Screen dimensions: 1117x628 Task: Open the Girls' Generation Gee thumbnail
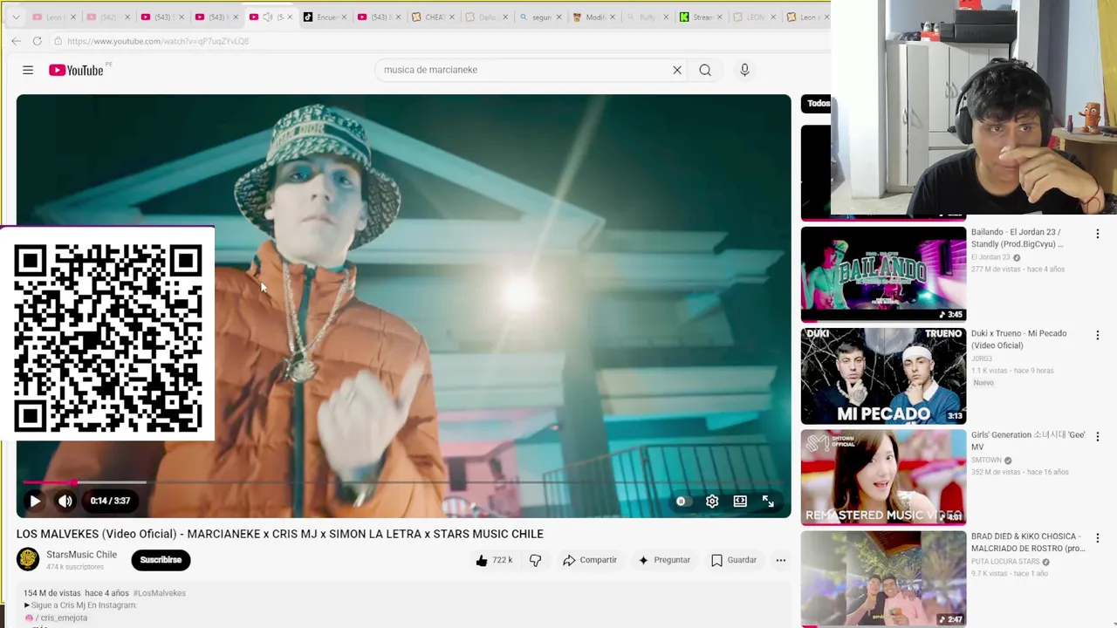[x=883, y=477]
